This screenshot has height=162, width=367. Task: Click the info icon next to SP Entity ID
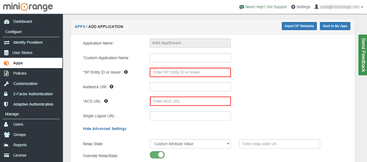(126, 72)
